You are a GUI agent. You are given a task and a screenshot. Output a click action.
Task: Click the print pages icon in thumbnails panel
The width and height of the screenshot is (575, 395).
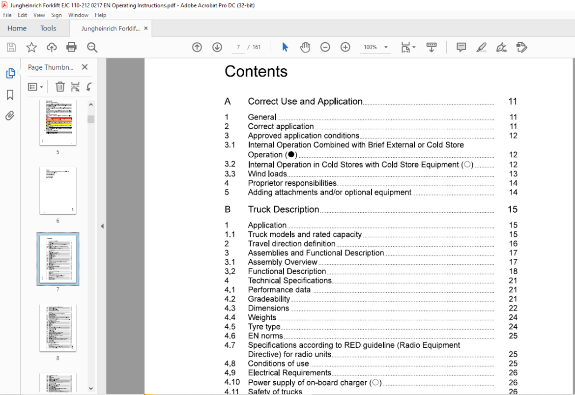point(75,87)
